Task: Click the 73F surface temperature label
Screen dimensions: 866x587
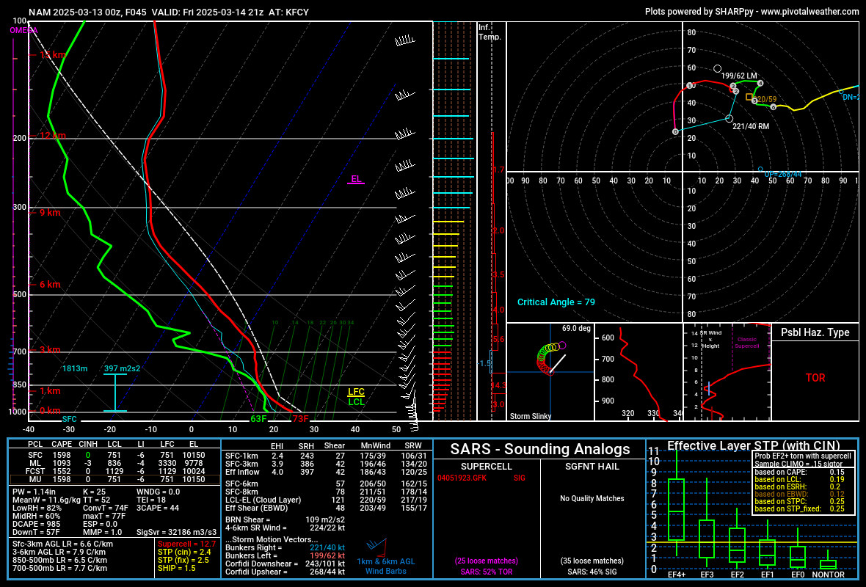Action: tap(300, 419)
